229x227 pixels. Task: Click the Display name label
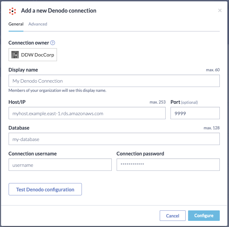[23, 70]
